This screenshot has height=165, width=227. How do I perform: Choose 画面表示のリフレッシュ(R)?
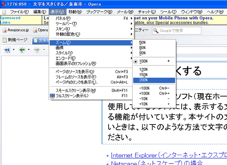91,64
